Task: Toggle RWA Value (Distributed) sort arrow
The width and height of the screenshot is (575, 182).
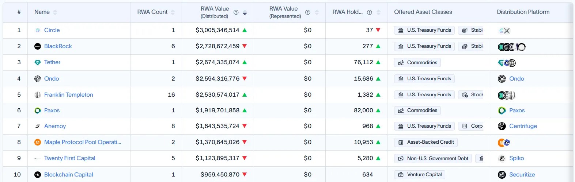Action: pos(245,13)
